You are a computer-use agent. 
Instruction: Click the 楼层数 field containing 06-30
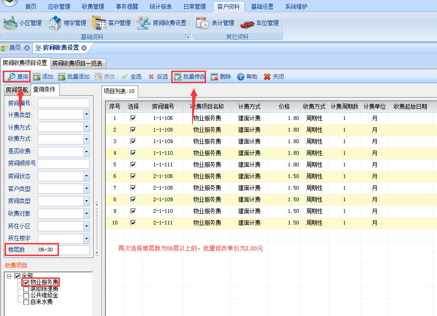[64, 250]
